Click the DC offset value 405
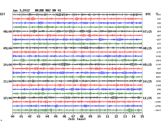Viewport: 162px width, 123px height. pos(159,48)
